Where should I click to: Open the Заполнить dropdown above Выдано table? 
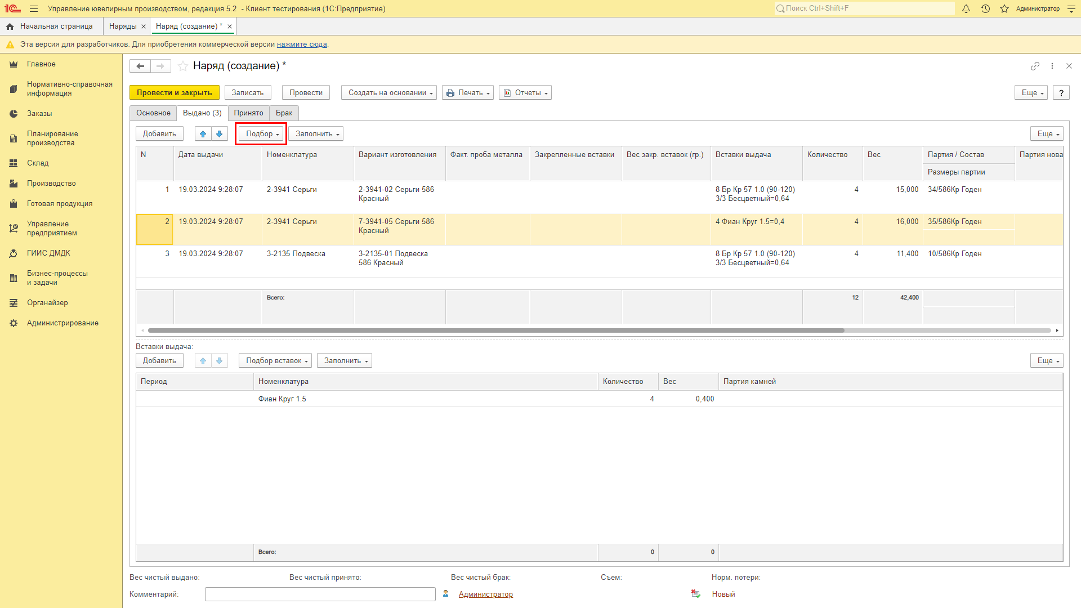tap(316, 134)
